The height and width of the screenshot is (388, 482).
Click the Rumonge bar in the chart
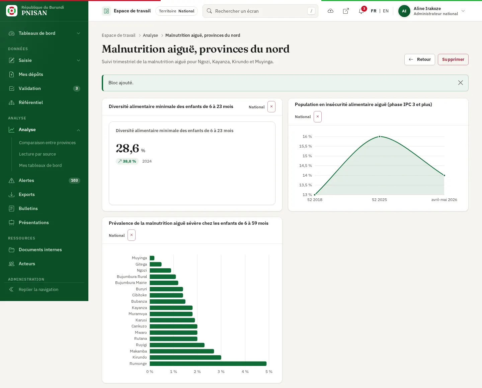[x=208, y=364]
